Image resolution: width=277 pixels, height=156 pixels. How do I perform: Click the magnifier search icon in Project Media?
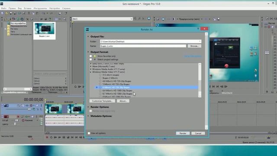64,19
